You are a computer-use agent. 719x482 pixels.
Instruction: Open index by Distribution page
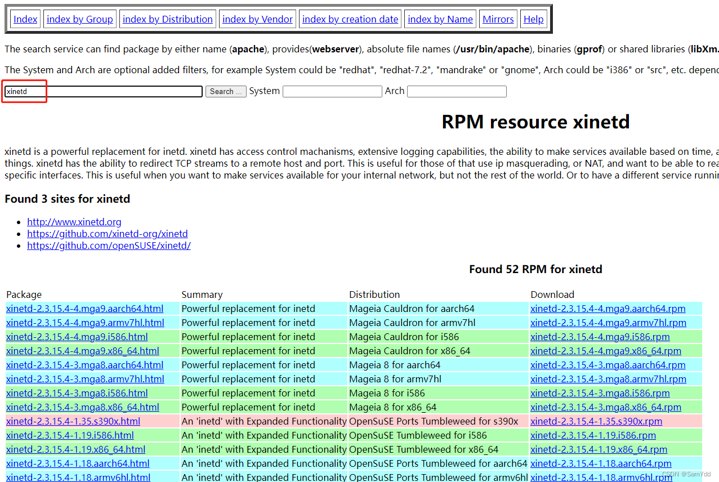(x=168, y=19)
